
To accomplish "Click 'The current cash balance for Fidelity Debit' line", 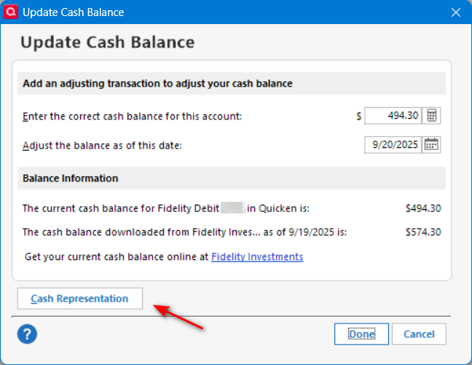I will (x=166, y=208).
